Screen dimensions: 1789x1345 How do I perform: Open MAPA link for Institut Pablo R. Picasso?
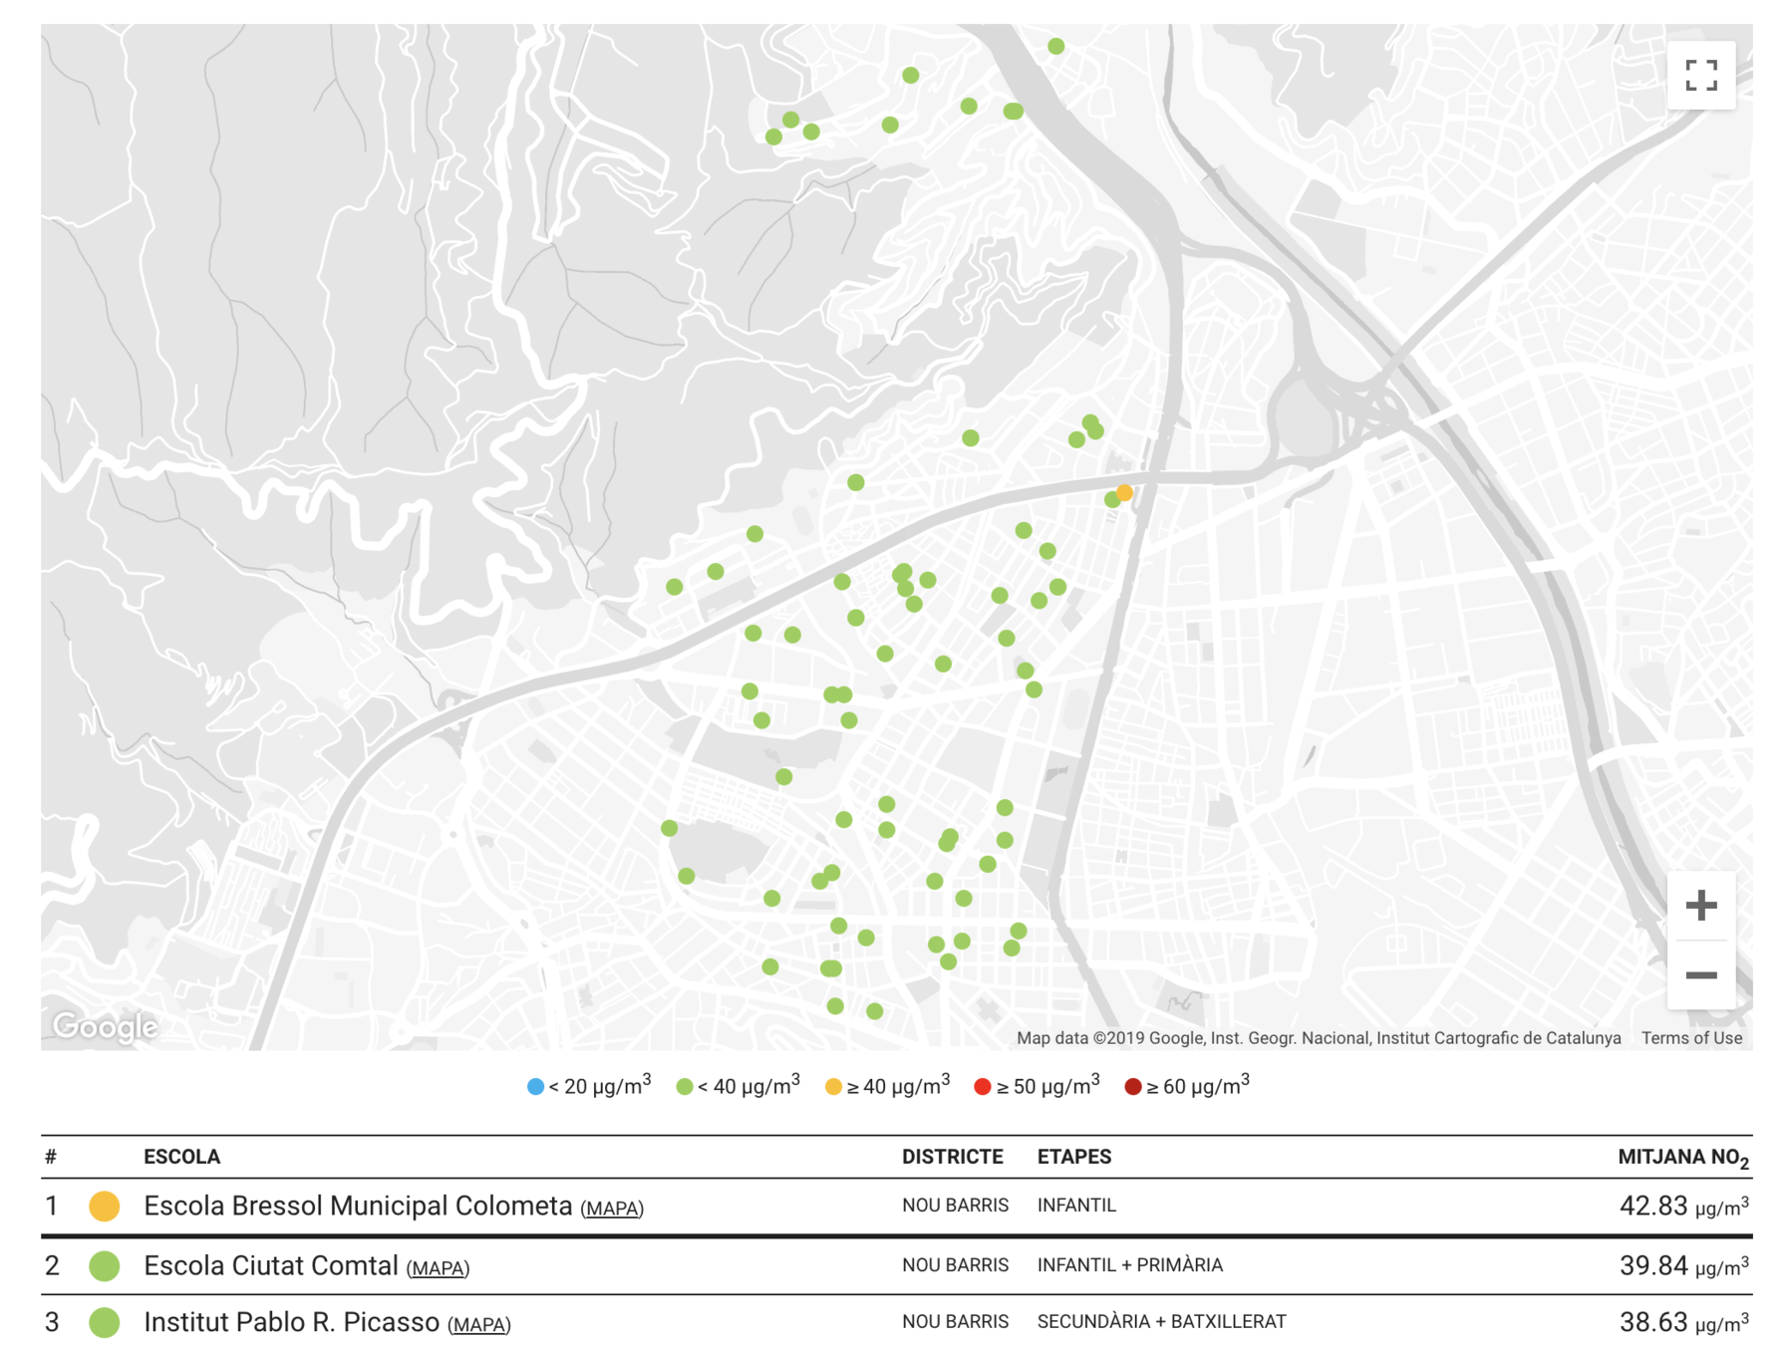(478, 1325)
